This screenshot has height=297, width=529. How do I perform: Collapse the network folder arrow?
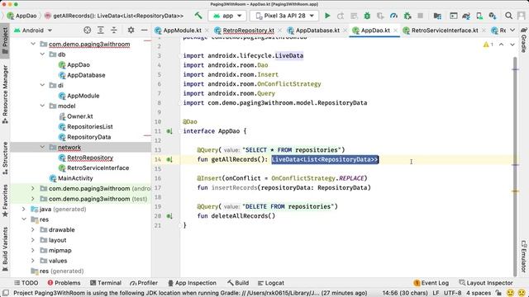42,147
